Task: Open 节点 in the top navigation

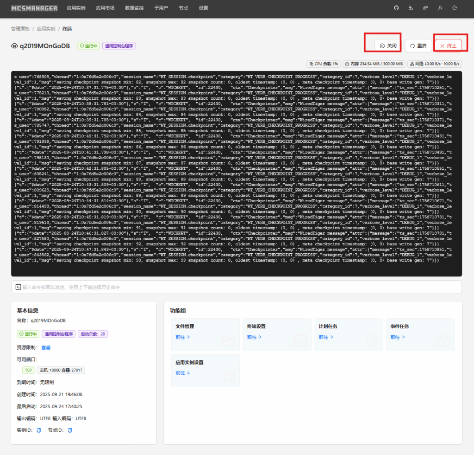Action: tap(184, 8)
